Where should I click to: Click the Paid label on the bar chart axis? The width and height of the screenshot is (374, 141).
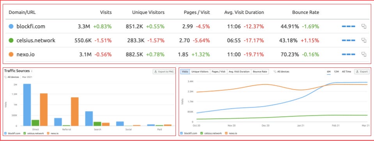tap(160, 129)
